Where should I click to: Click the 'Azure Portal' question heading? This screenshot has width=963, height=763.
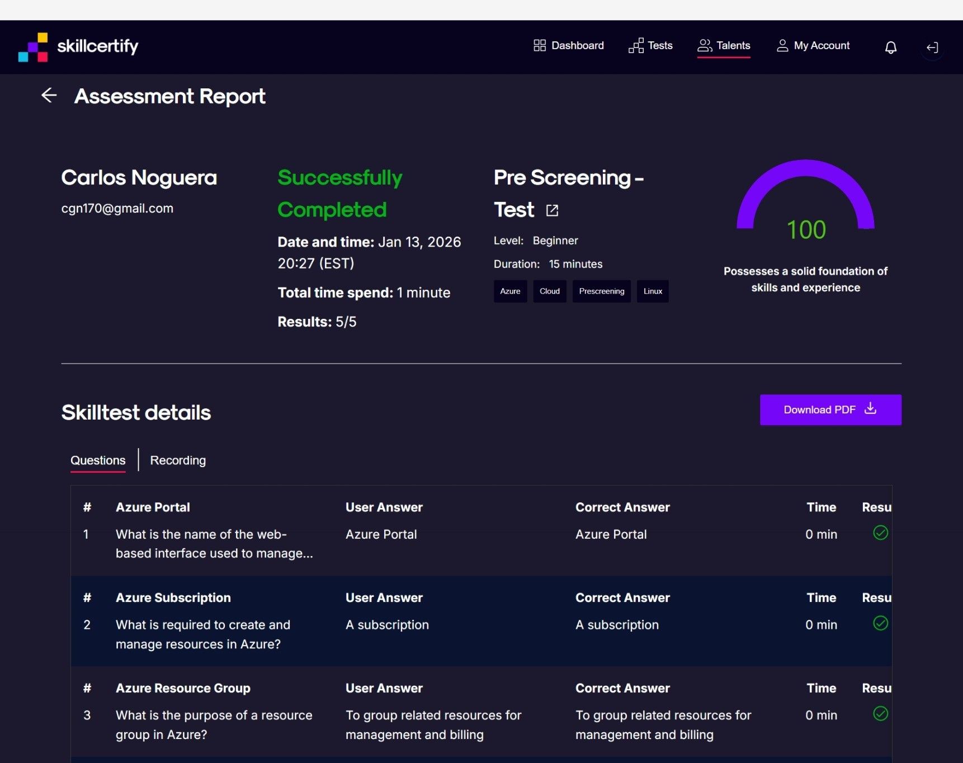[153, 507]
